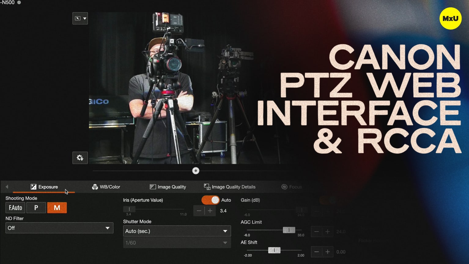This screenshot has width=469, height=264.
Task: Open the ND Filter dropdown
Action: [x=59, y=228]
